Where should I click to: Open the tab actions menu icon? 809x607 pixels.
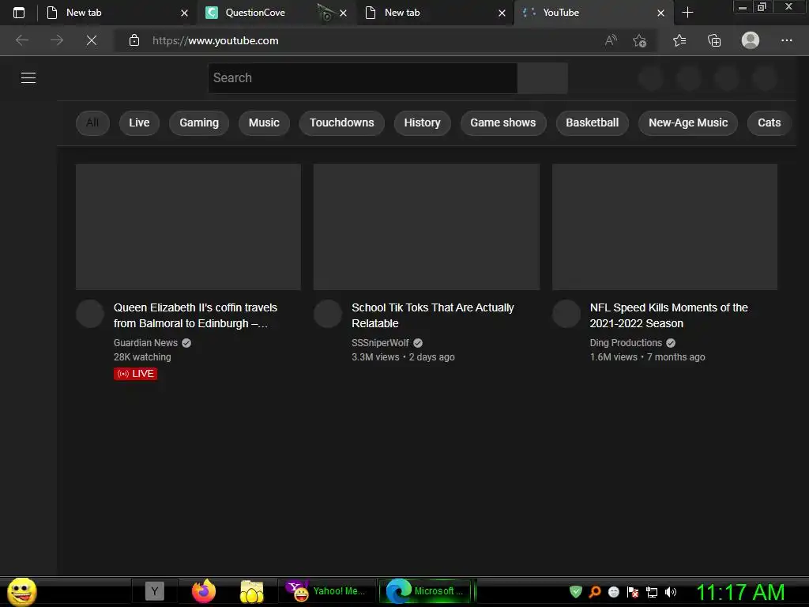point(19,13)
